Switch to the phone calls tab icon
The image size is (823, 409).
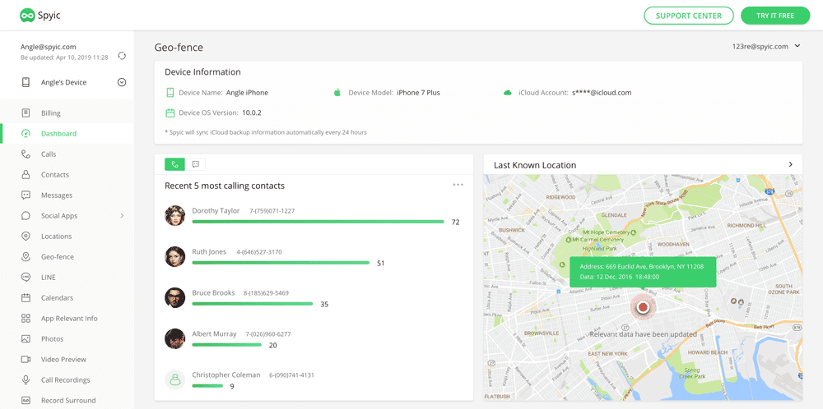coord(174,164)
